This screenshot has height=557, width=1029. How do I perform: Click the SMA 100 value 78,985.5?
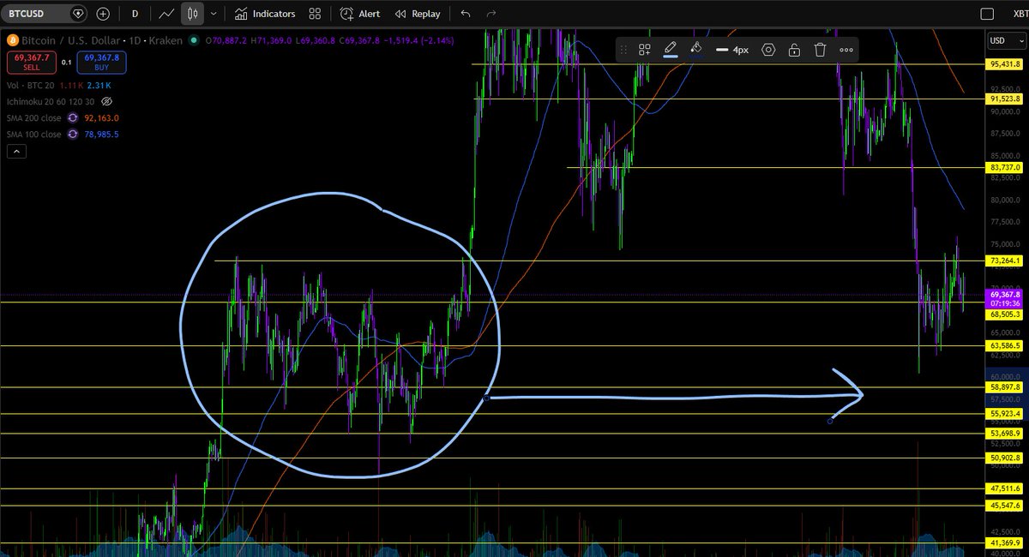(x=102, y=135)
